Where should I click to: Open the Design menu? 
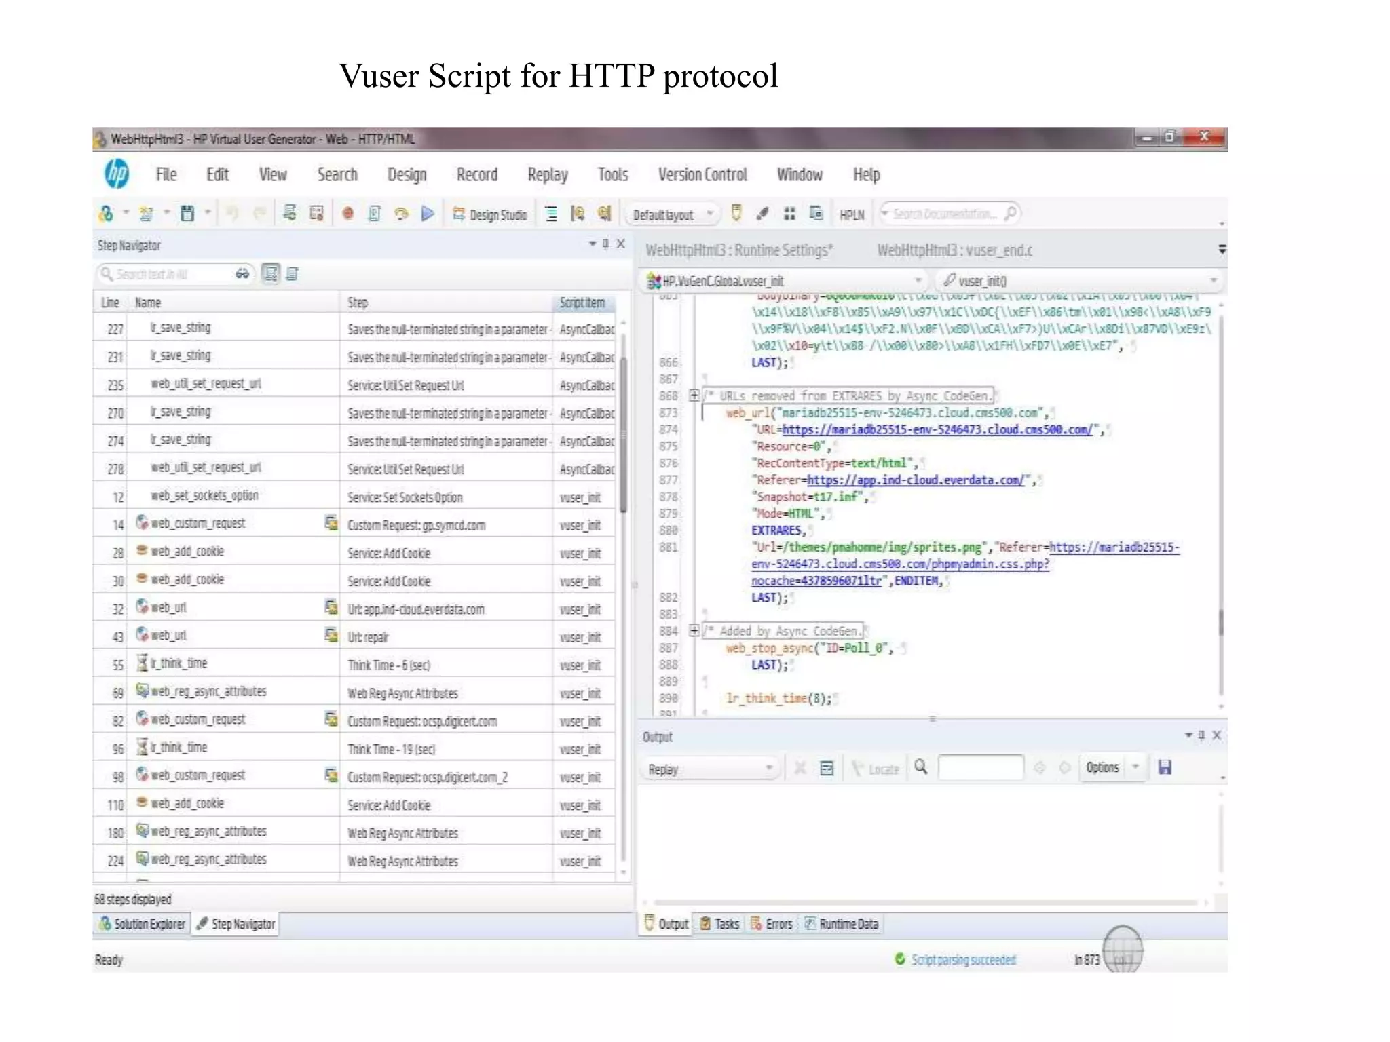point(407,175)
